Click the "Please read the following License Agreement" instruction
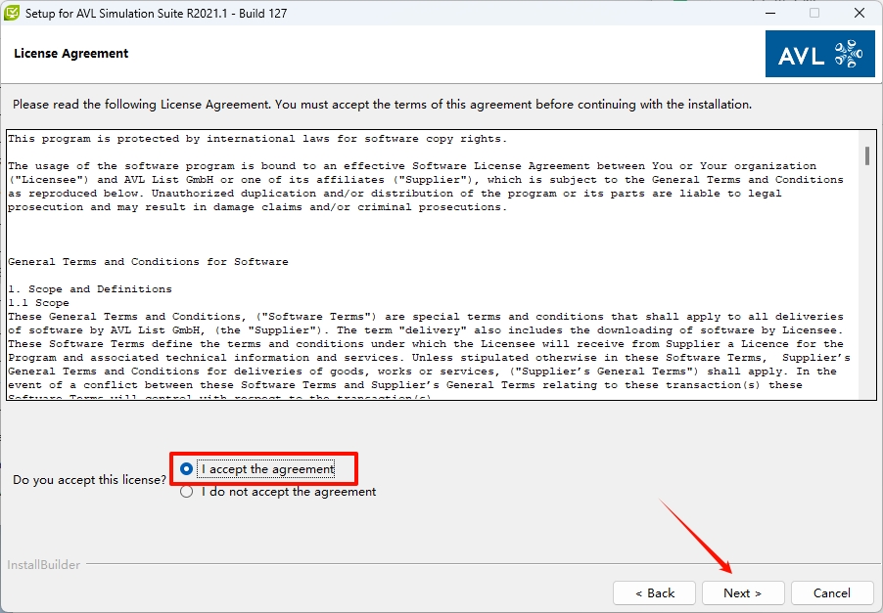The height and width of the screenshot is (613, 883). pyautogui.click(x=382, y=104)
